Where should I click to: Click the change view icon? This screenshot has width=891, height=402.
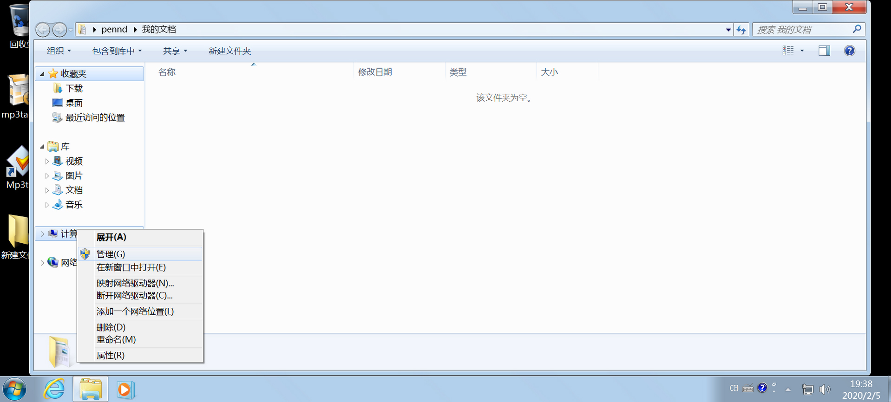[788, 51]
